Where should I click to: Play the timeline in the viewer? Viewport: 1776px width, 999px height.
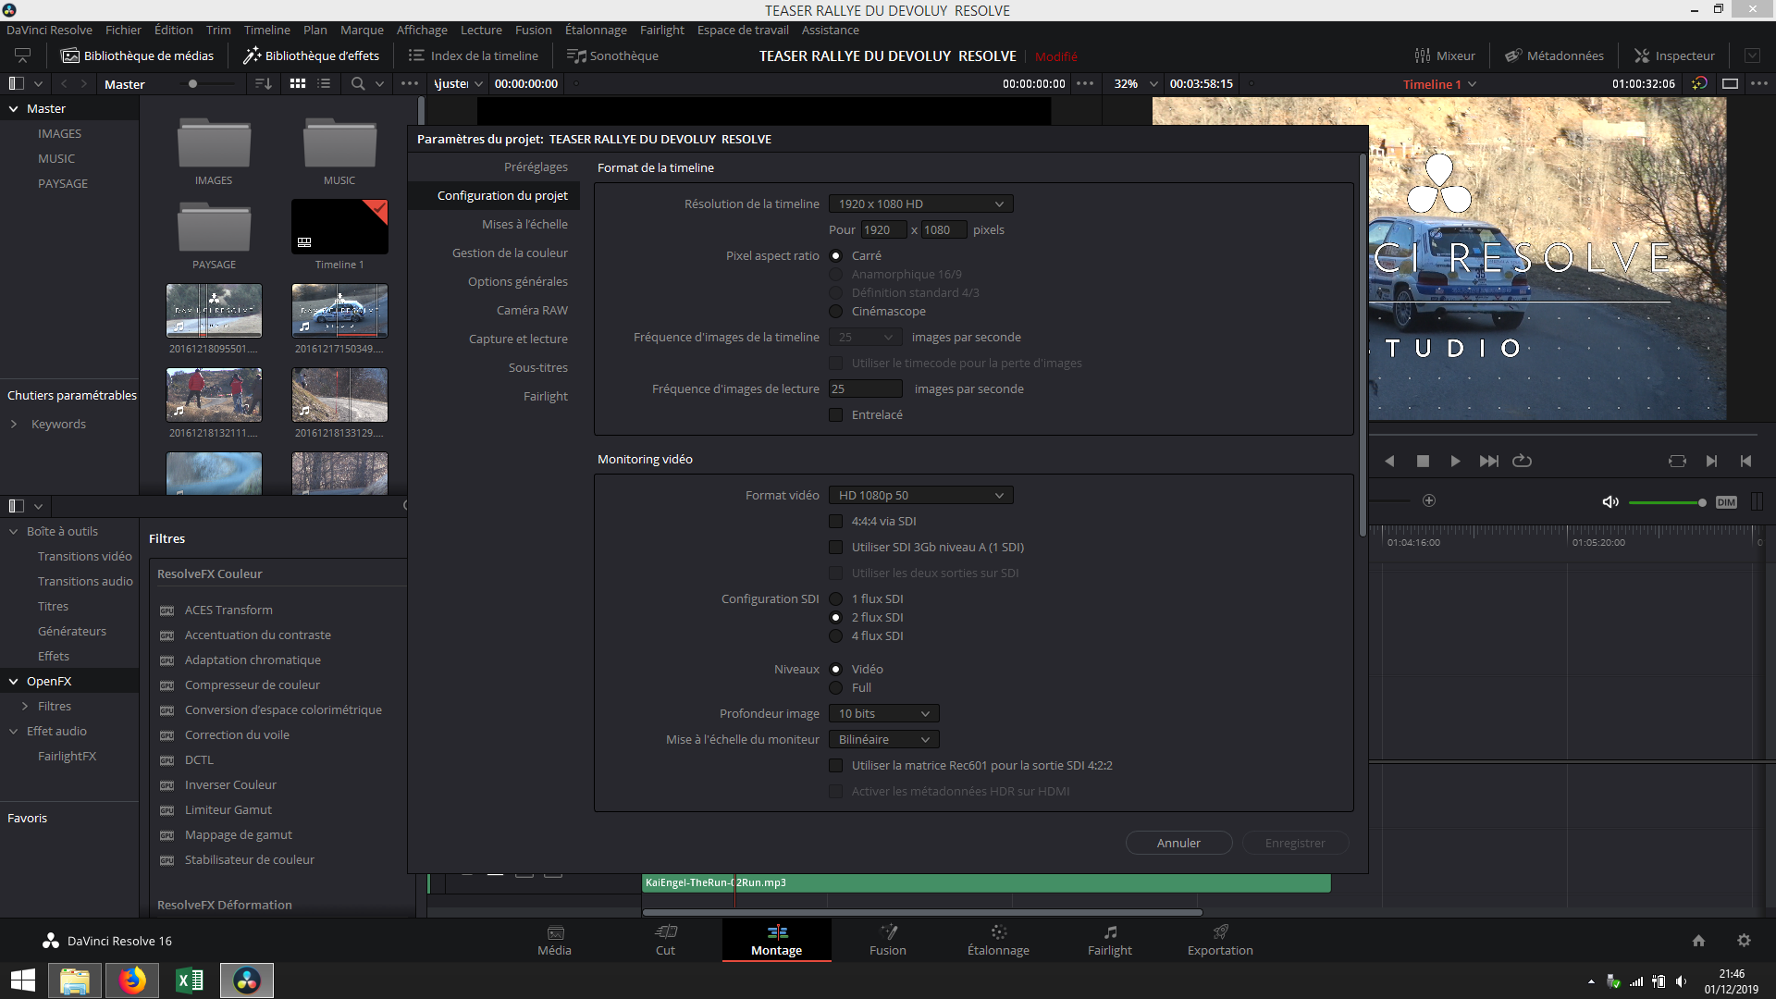tap(1455, 461)
